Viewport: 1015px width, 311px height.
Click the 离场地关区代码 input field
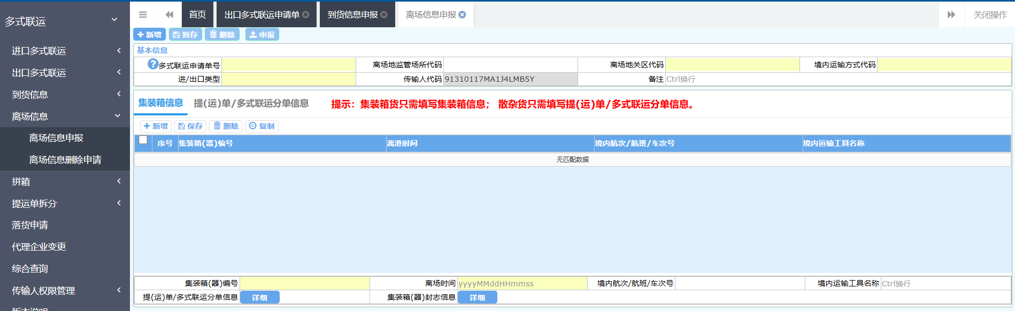click(x=732, y=65)
